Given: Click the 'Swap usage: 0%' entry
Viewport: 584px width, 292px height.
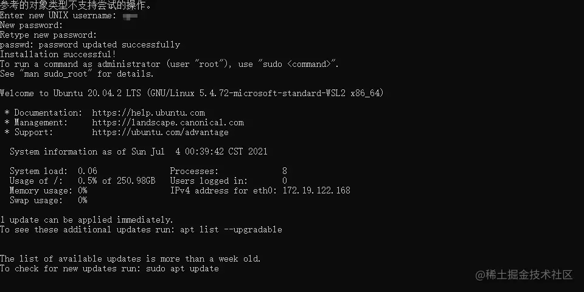Looking at the screenshot, I should 49,200.
